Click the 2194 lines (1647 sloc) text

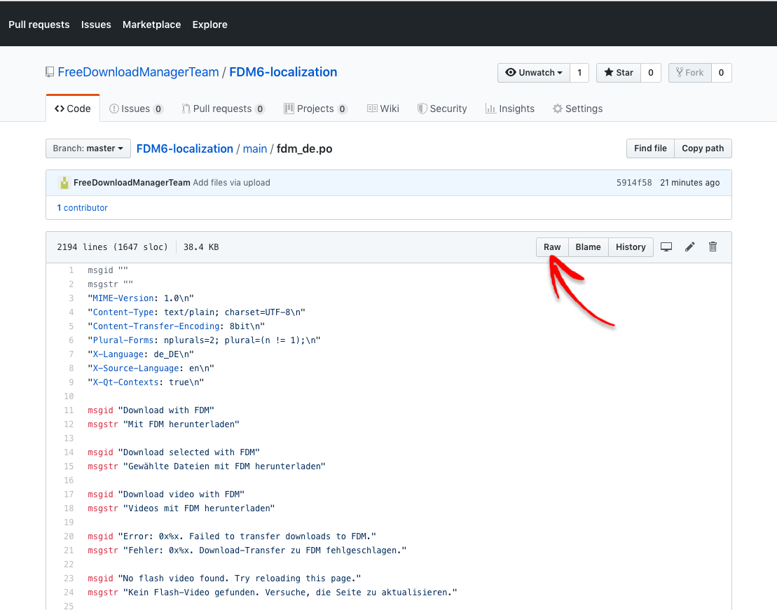tap(113, 247)
